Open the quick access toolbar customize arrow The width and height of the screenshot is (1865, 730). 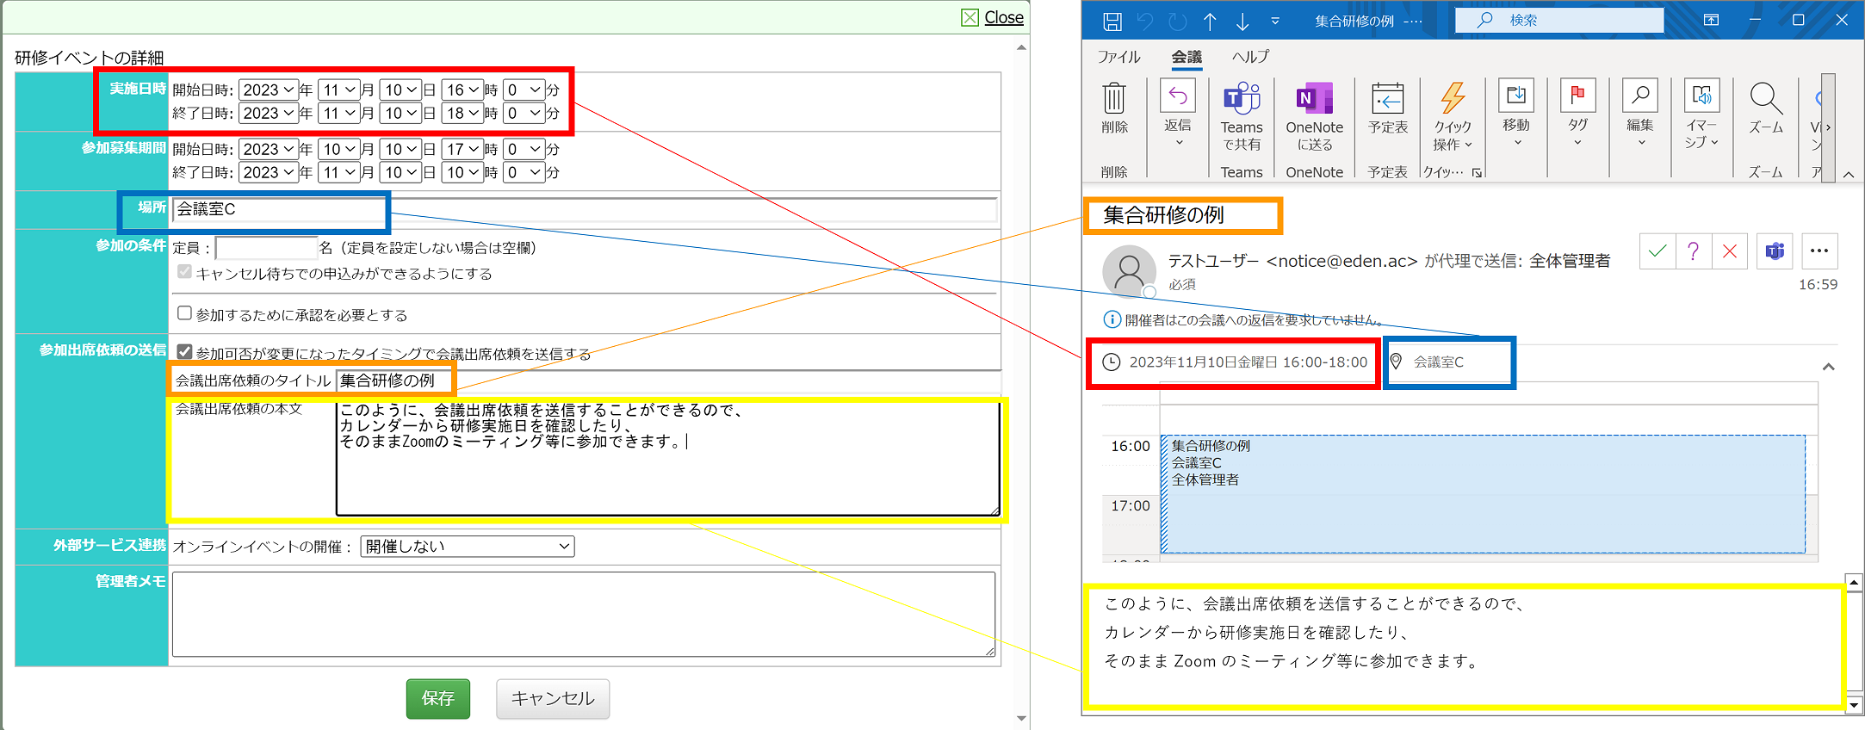[1275, 22]
